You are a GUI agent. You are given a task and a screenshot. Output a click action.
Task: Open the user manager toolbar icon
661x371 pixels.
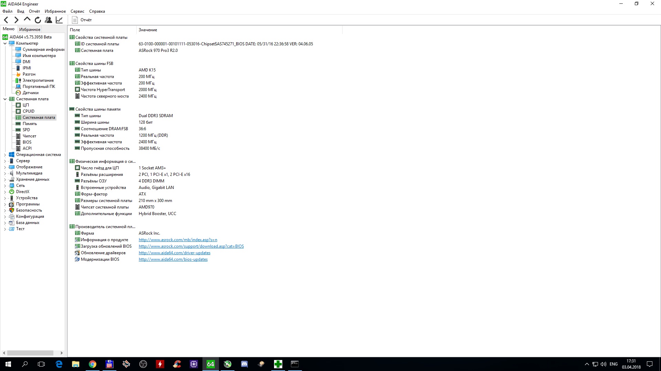(x=49, y=20)
